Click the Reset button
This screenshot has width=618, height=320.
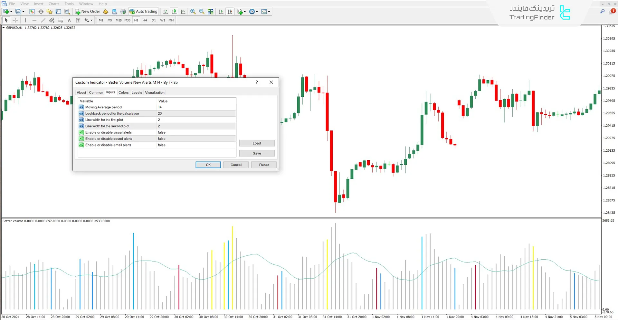click(x=264, y=165)
